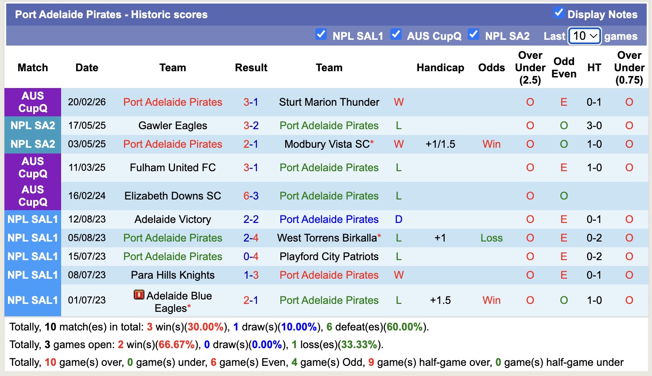
Task: Click the teal NPL SA2 badge for 17/05/25
Action: tap(32, 125)
